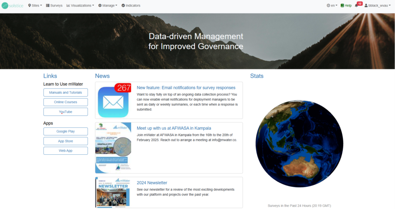Click the App Store button
This screenshot has width=395, height=209.
[x=66, y=141]
